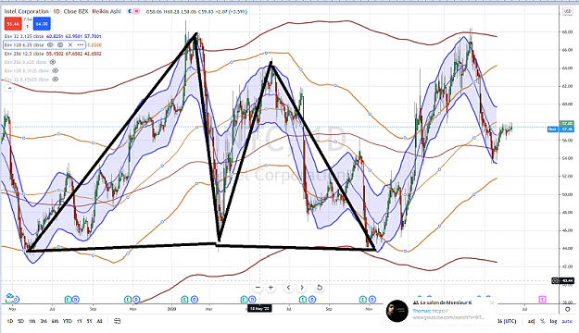Click the pink upcoming earnings marker

click(542, 299)
